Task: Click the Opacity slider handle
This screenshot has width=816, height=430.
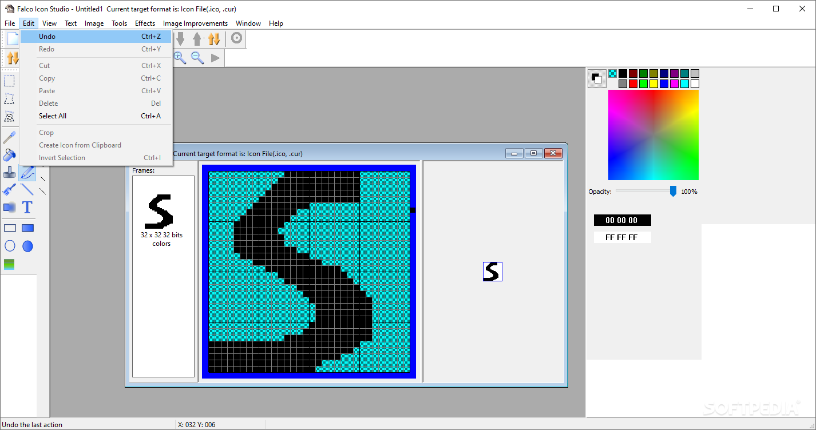Action: [x=673, y=192]
